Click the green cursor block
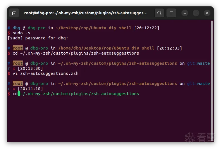Image resolution: width=221 pixels, height=150 pixels. (x=19, y=93)
